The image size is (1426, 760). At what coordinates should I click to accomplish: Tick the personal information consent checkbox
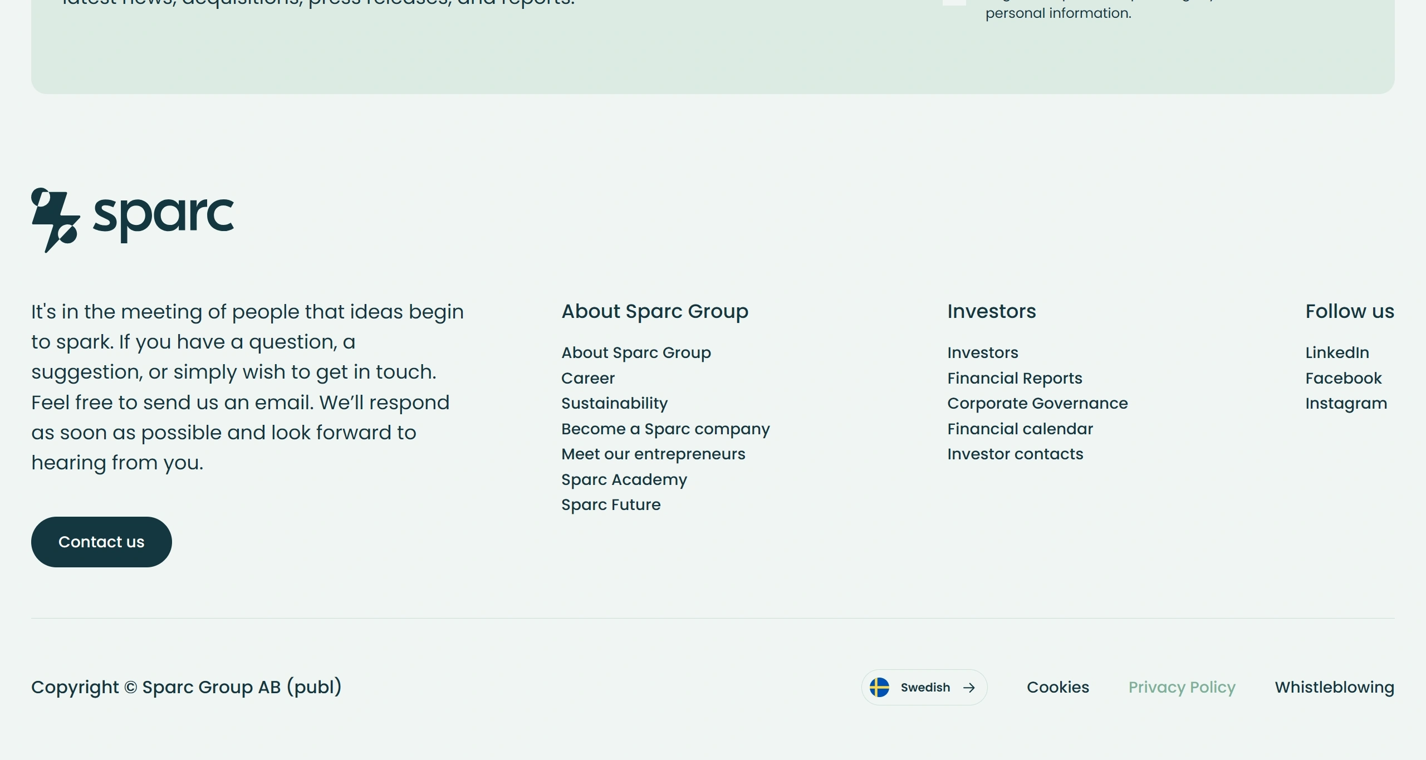pos(954,2)
